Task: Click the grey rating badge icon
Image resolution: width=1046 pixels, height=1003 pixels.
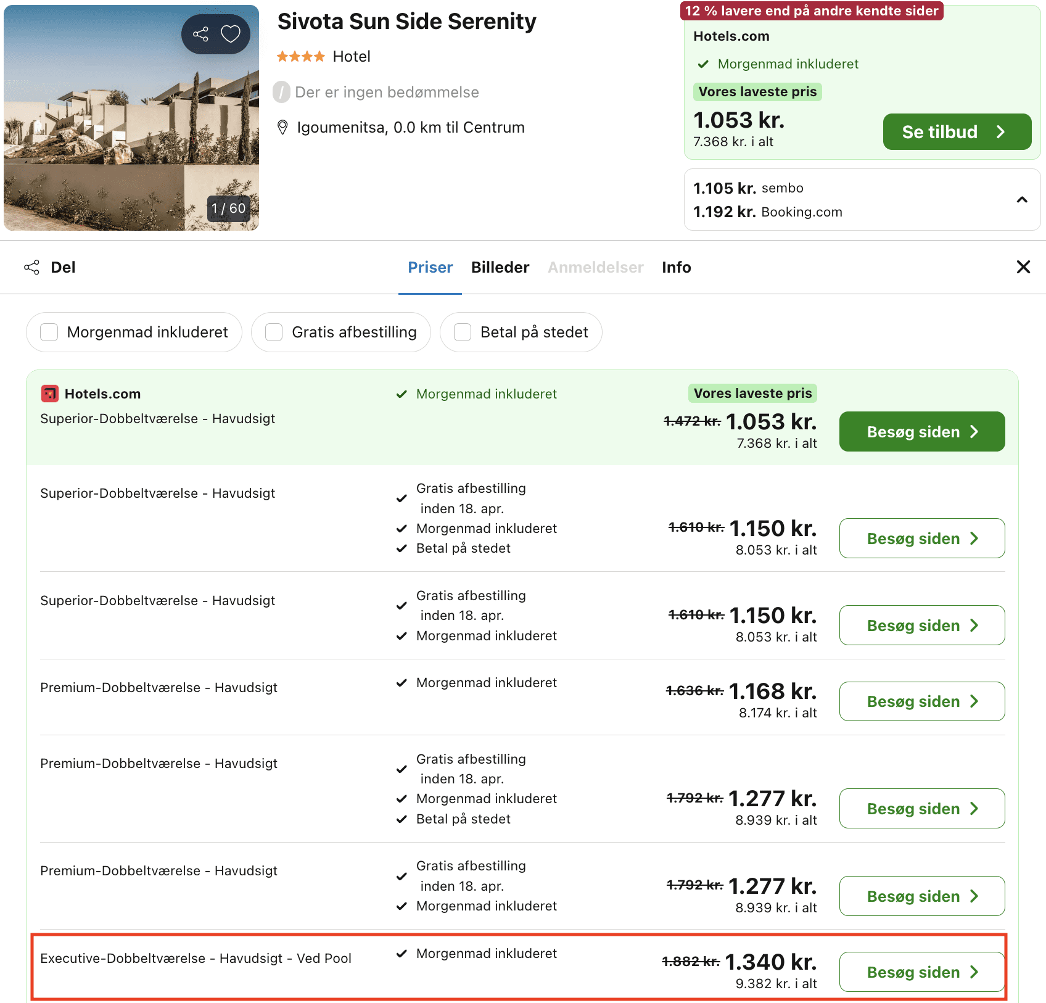Action: (x=281, y=93)
